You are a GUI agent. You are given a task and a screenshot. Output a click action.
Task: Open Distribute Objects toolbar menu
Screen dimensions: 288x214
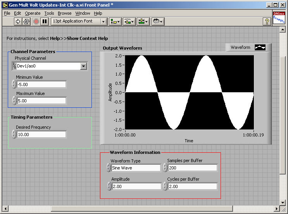pos(129,21)
